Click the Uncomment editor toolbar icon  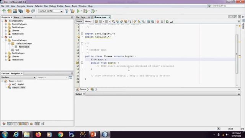click(x=171, y=21)
